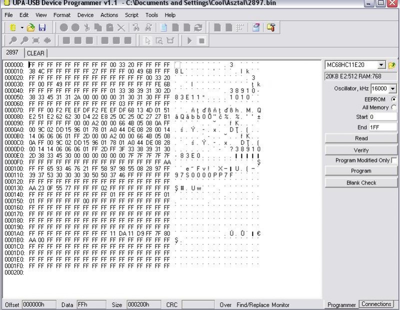The image size is (400, 310).
Task: Switch to the Connections bottom tab
Action: click(376, 304)
